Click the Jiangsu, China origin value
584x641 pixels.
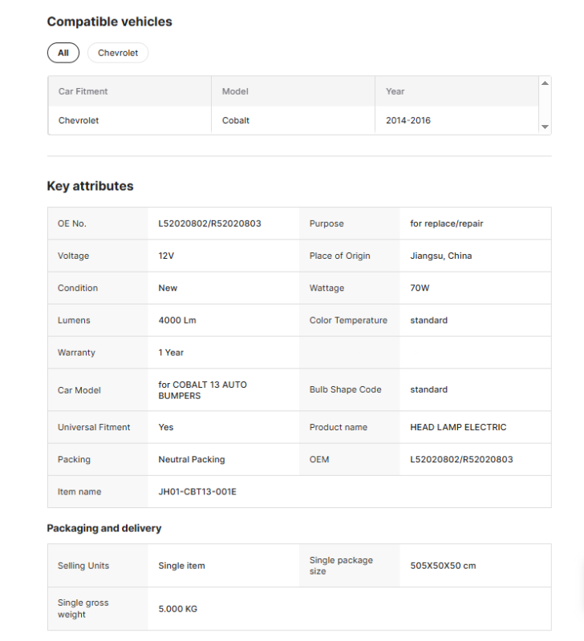(x=440, y=256)
